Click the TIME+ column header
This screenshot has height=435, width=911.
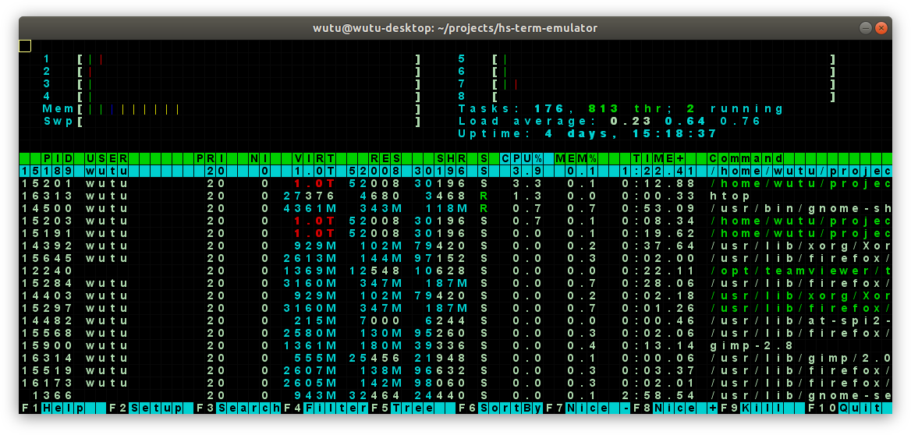tap(659, 158)
